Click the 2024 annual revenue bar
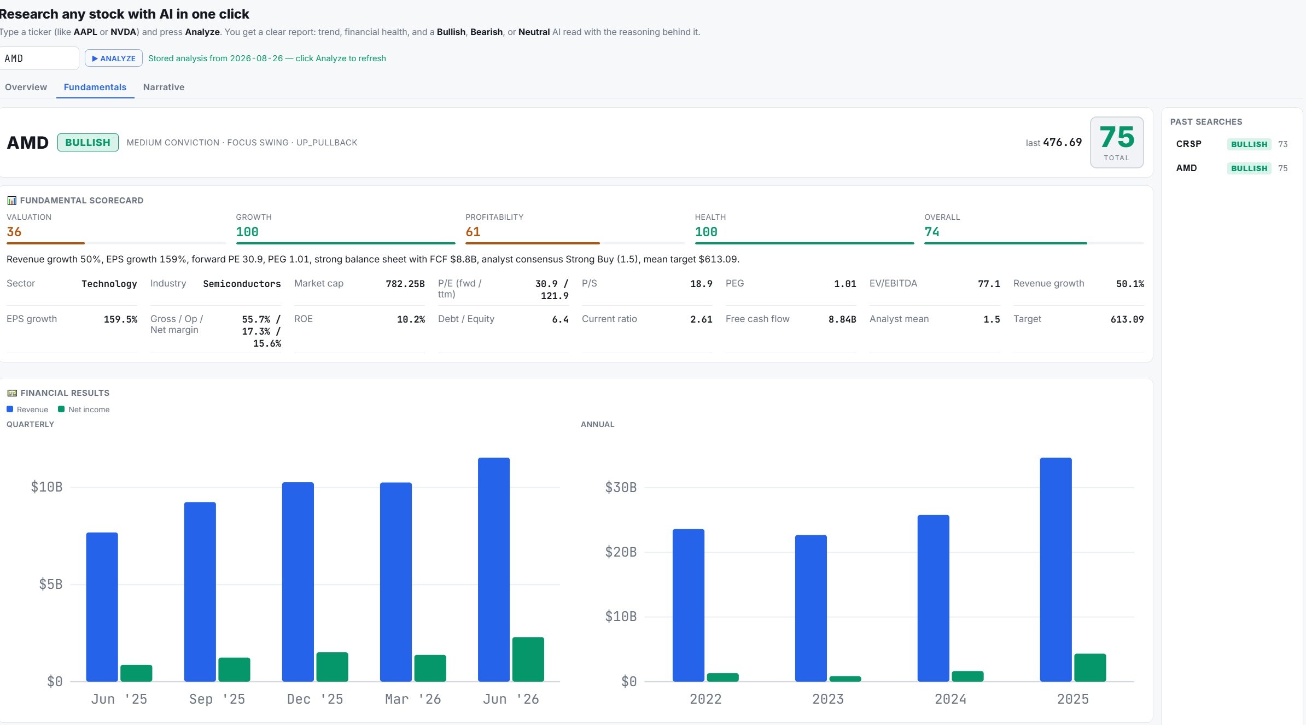 click(934, 598)
